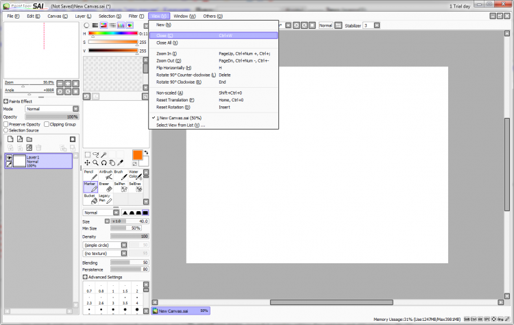Screen dimensions: 514x325
Task: Open the layer Mode dropdown
Action: pos(52,109)
